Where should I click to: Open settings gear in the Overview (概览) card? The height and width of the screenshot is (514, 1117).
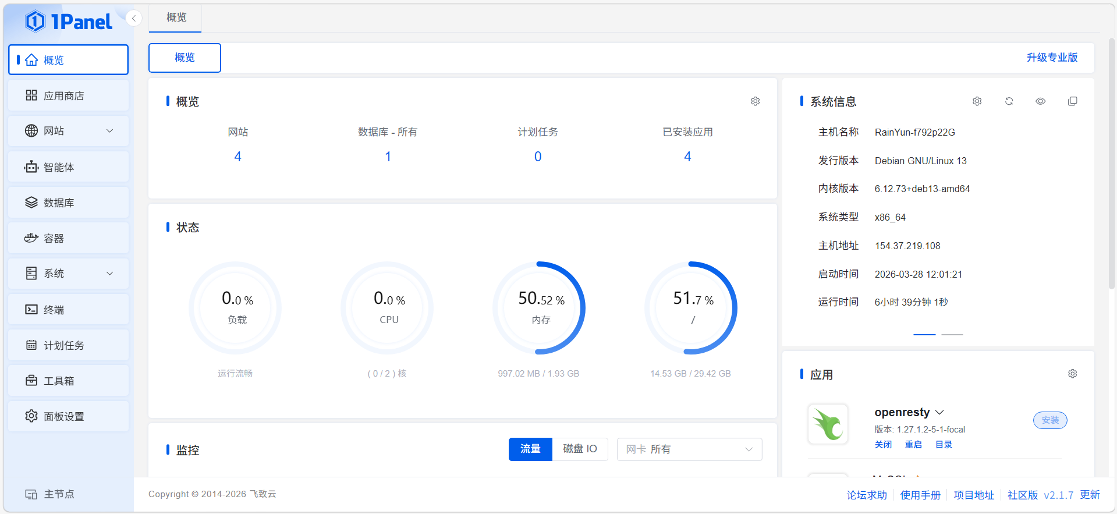755,101
